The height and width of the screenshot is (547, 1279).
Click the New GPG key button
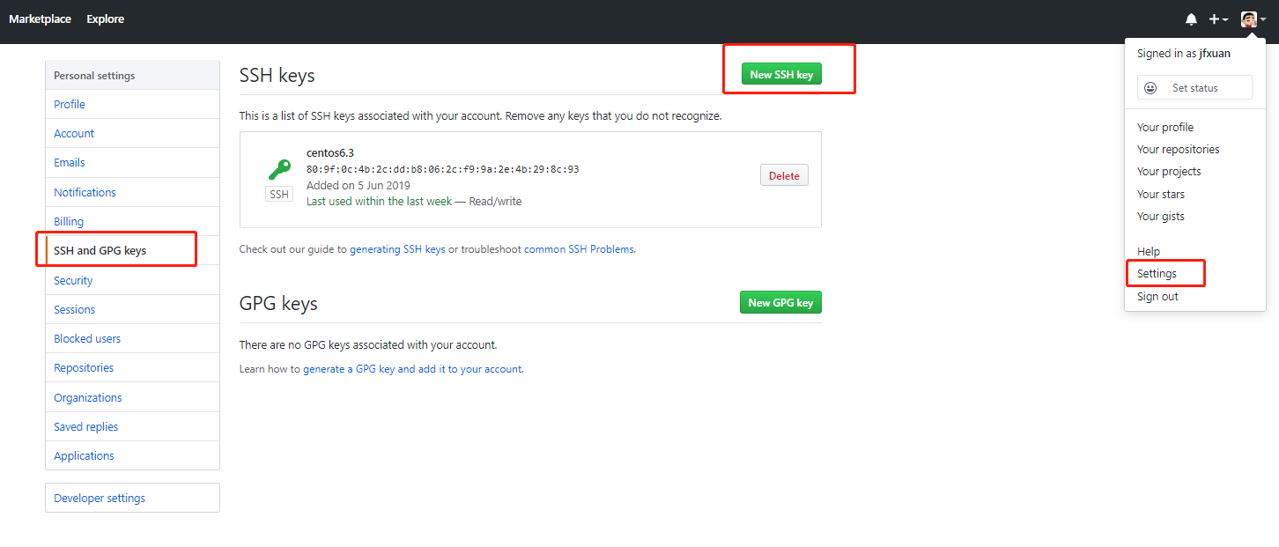[x=780, y=302]
